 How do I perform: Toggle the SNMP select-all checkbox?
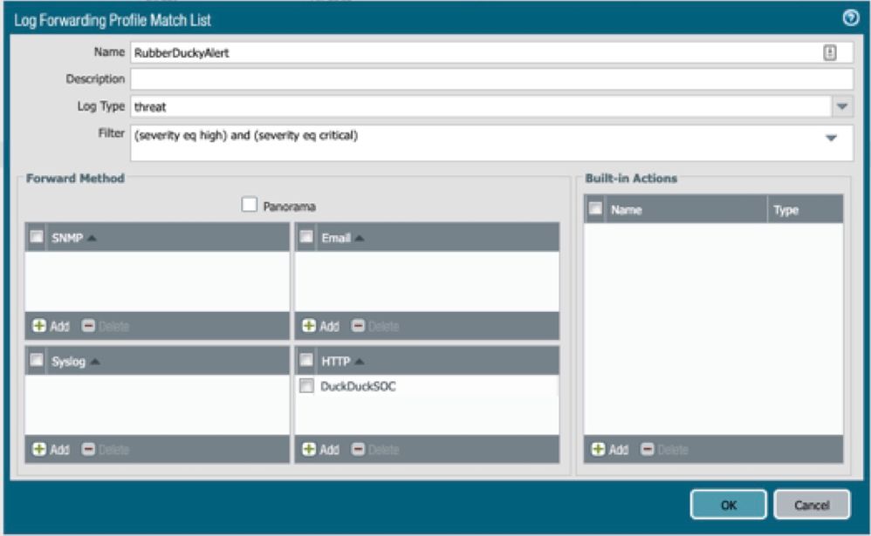[37, 237]
